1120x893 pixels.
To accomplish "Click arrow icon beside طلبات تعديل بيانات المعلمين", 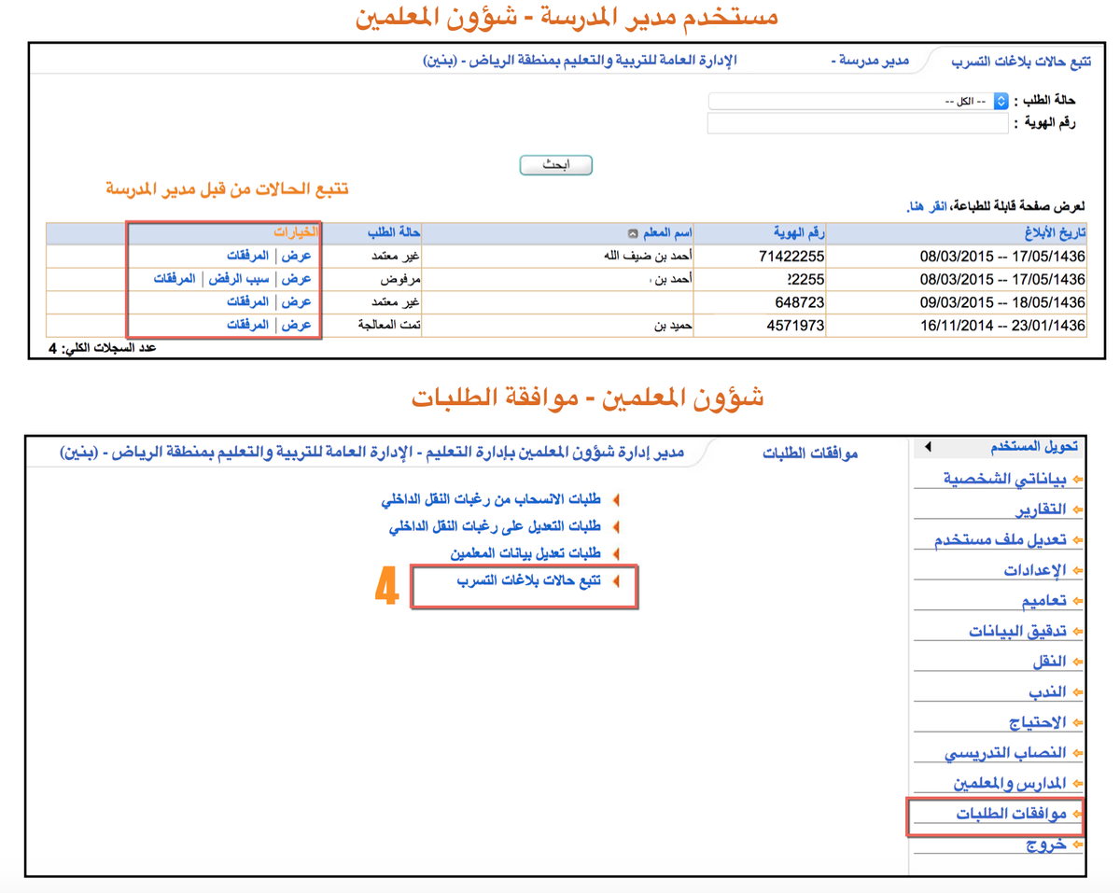I will (616, 554).
